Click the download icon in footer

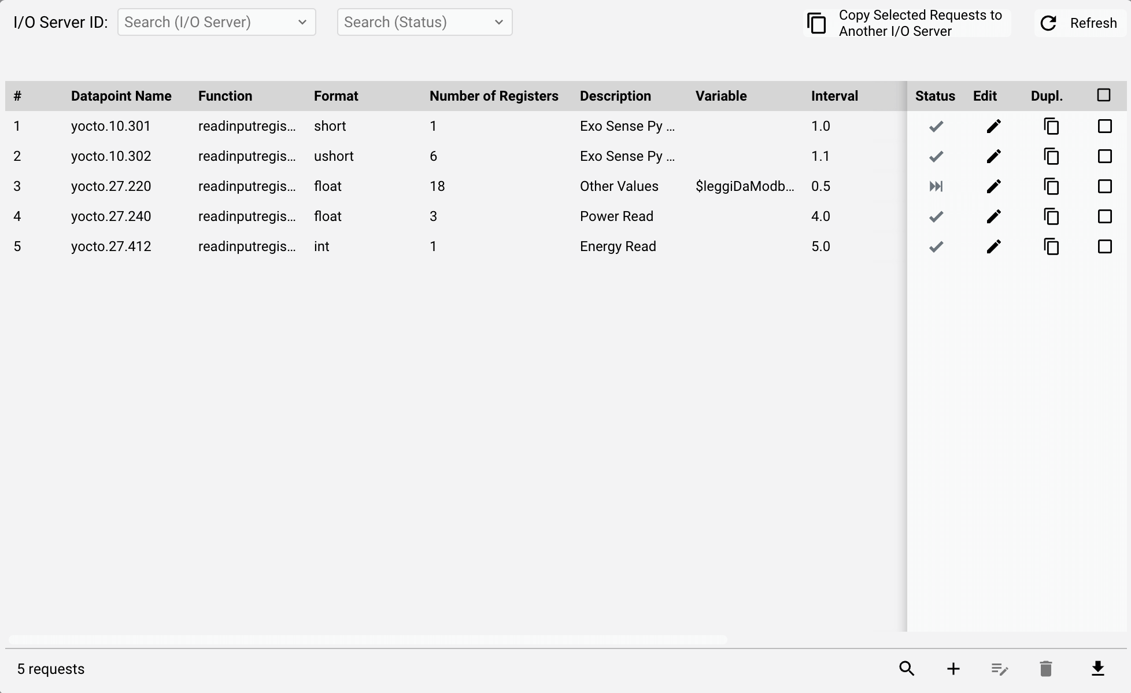point(1098,669)
